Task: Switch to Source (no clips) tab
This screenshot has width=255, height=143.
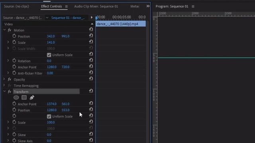Action: pyautogui.click(x=16, y=6)
